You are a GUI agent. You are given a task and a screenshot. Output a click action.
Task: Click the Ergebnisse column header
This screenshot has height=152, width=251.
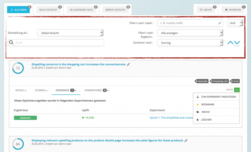pos(21,110)
